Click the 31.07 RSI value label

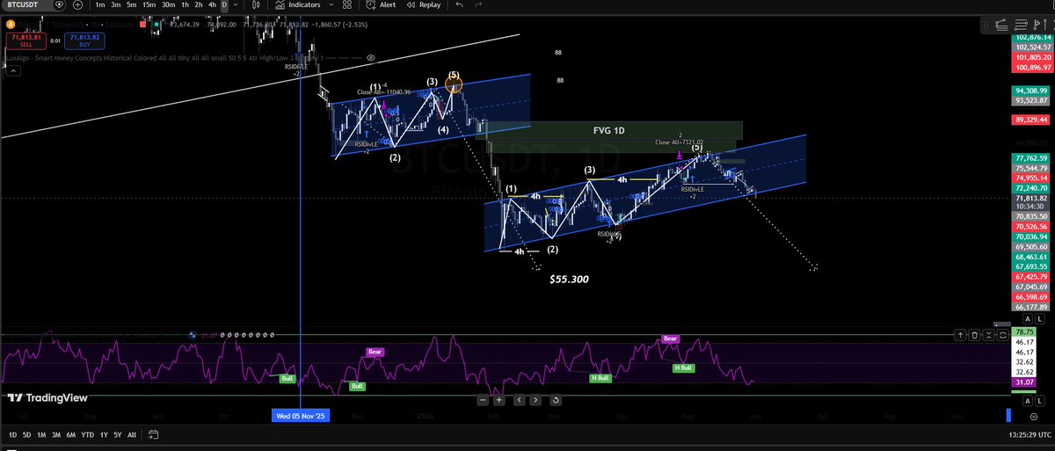click(1024, 382)
